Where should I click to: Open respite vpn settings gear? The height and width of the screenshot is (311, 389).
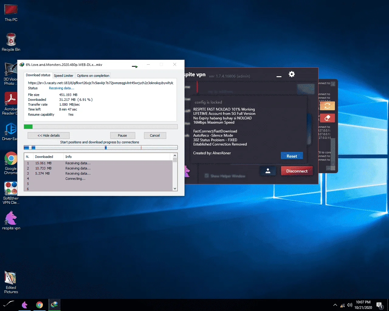coord(292,74)
